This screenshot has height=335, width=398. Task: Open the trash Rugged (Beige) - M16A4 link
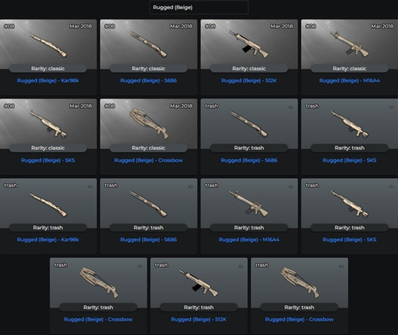point(249,239)
